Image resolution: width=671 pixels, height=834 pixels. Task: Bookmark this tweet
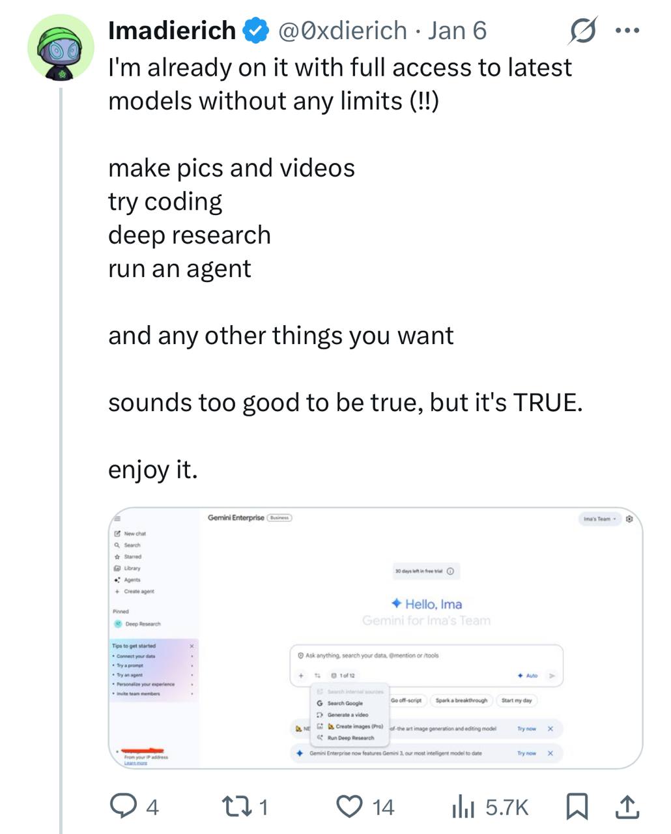575,807
